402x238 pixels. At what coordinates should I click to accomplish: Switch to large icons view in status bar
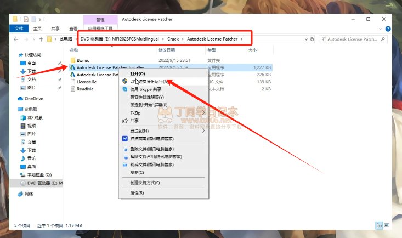pyautogui.click(x=387, y=225)
